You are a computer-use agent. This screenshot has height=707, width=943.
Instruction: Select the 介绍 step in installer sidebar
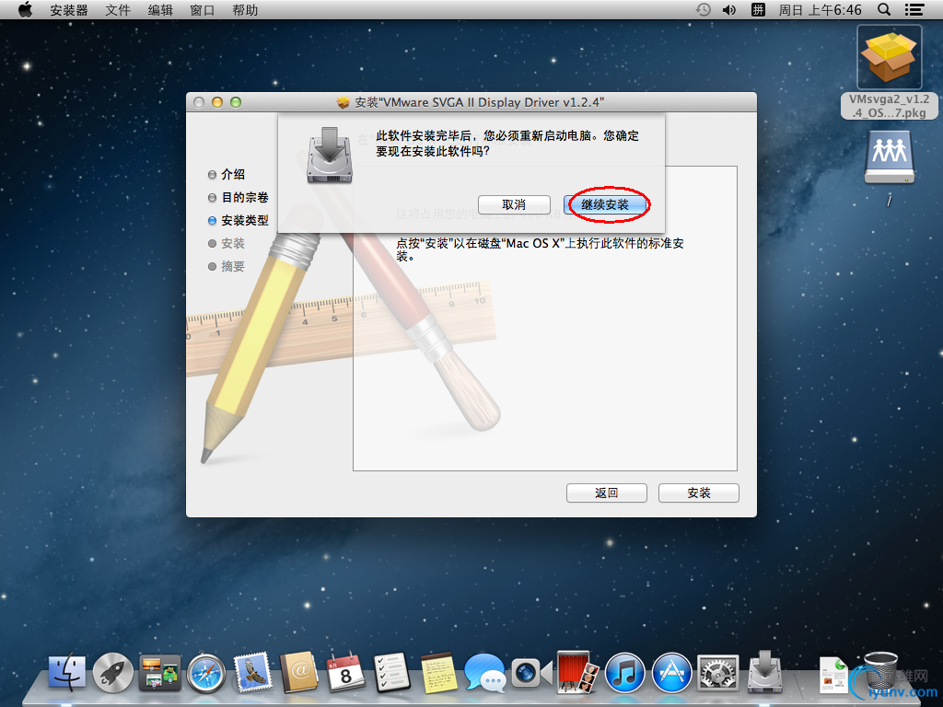(233, 174)
